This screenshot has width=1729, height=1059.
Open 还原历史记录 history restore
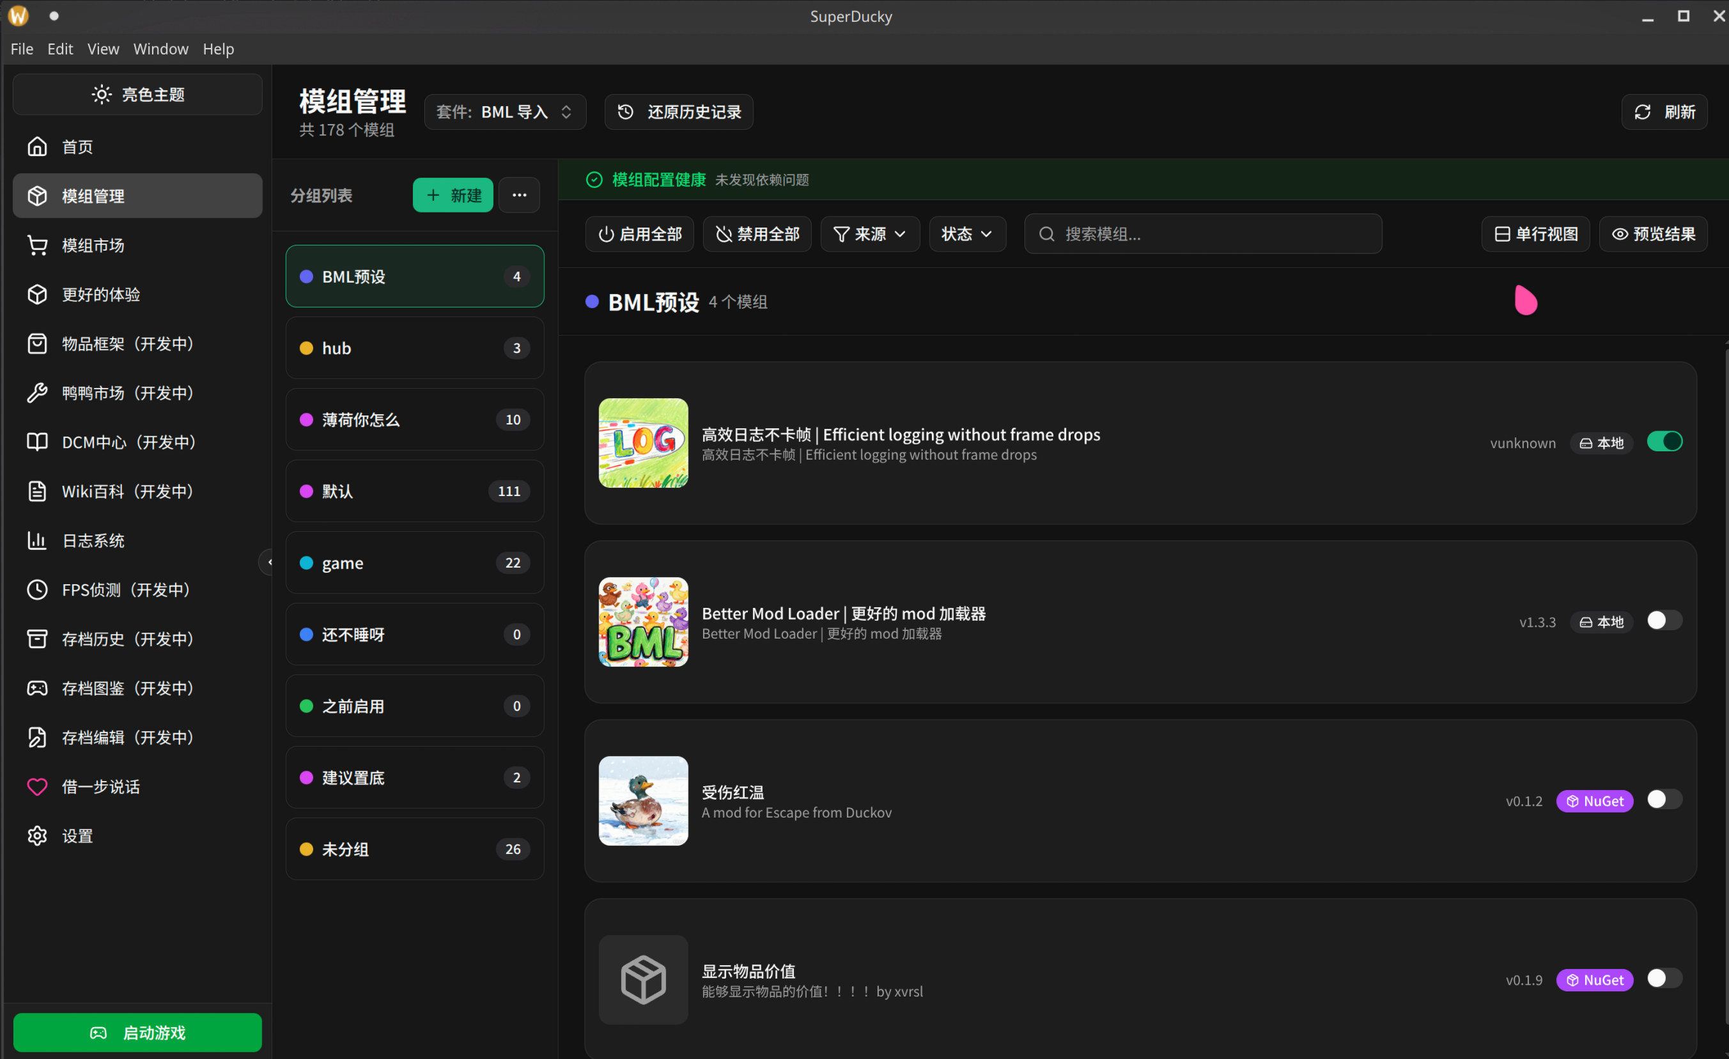[x=678, y=112]
